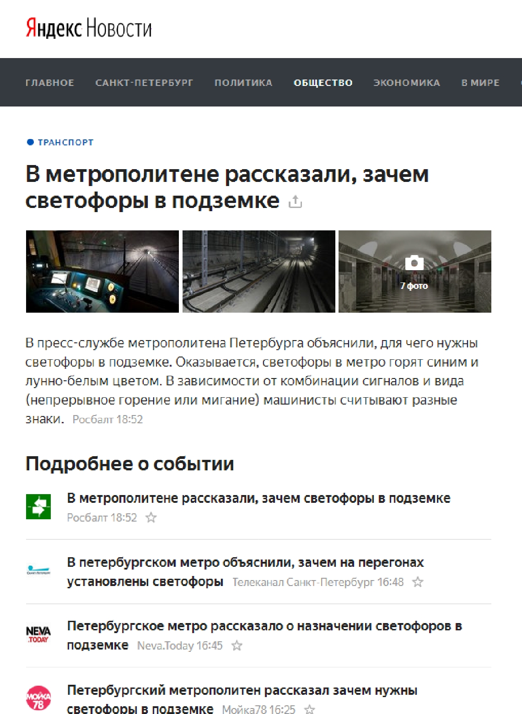This screenshot has height=714, width=522.
Task: Open the В мире news section
Action: click(480, 83)
